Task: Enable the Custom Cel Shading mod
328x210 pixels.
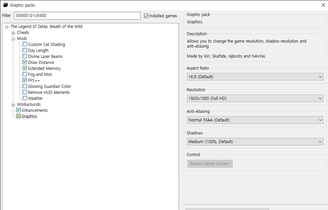Action: pos(25,44)
